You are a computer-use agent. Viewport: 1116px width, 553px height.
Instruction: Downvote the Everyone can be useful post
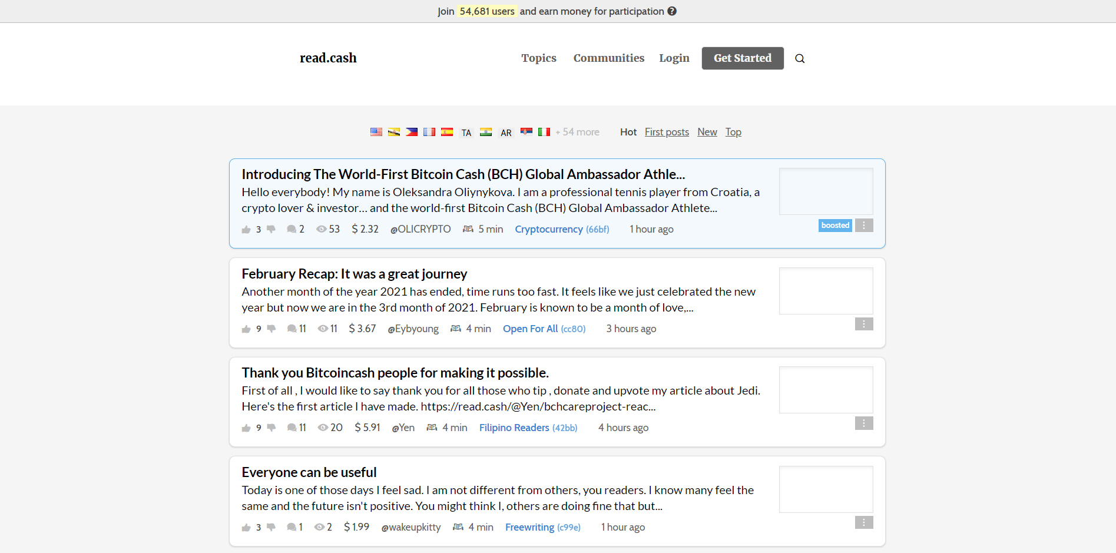[x=271, y=527]
